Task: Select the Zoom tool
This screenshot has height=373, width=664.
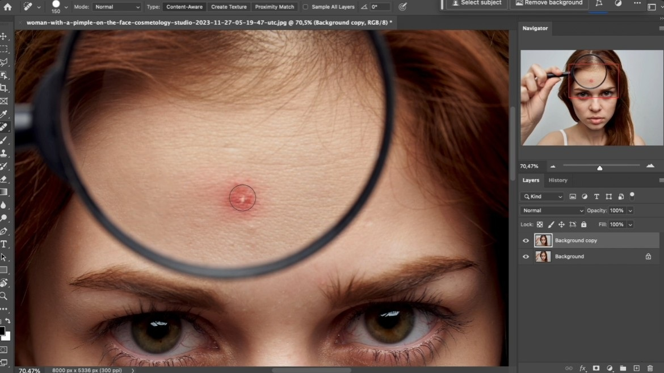Action: 4,296
